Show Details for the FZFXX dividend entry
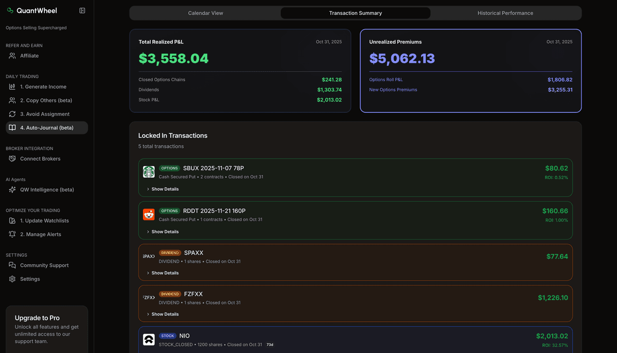Screen dimensions: 617x353 tap(162, 313)
